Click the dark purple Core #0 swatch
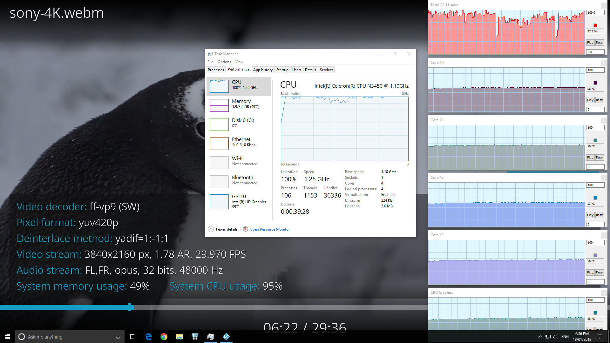Image resolution: width=610 pixels, height=343 pixels. pyautogui.click(x=595, y=83)
